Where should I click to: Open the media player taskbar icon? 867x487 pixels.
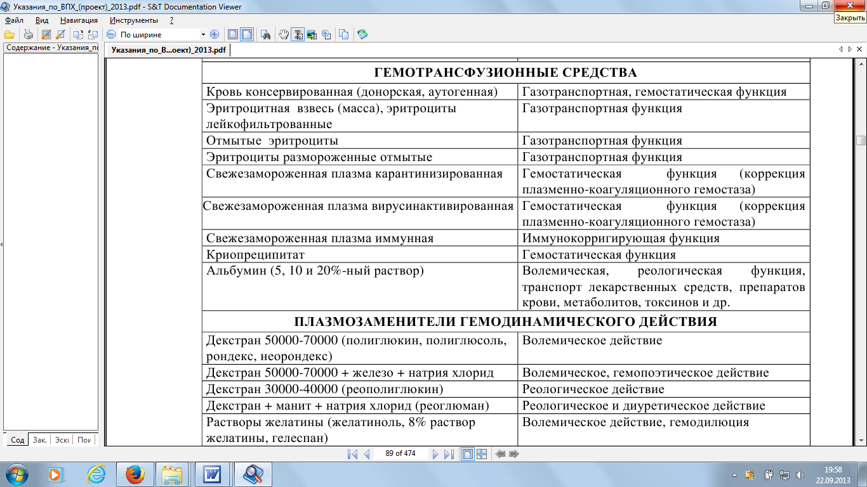pyautogui.click(x=57, y=474)
